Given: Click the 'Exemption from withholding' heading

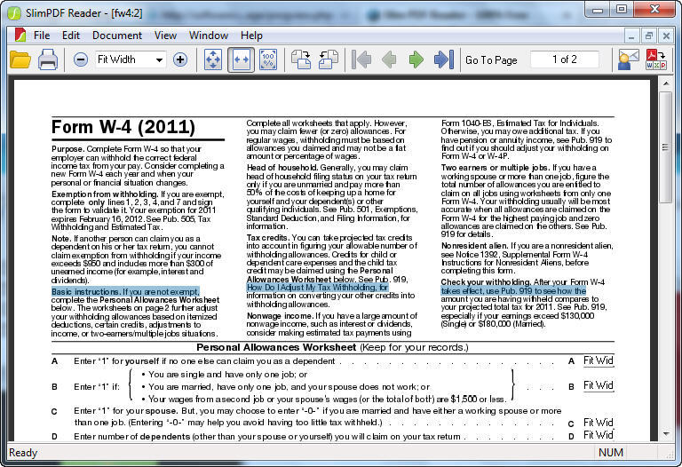Looking at the screenshot, I should point(105,194).
